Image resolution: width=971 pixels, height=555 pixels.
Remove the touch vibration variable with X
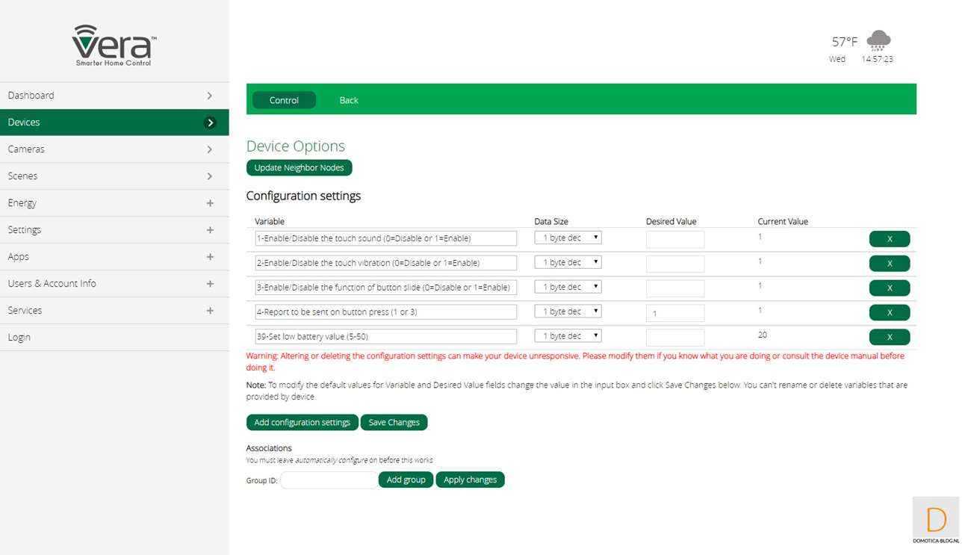[889, 264]
